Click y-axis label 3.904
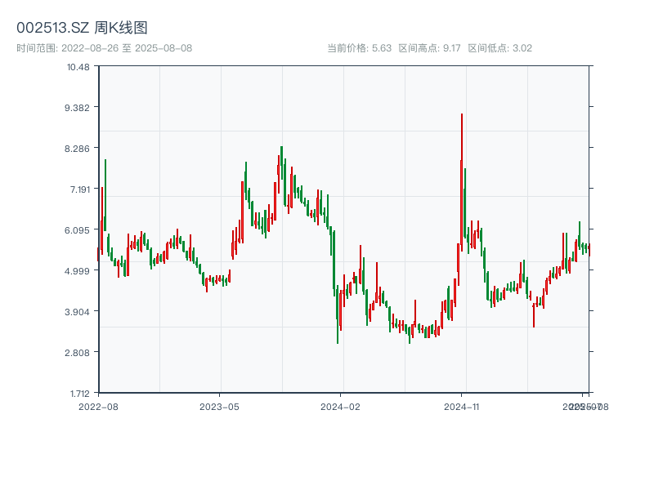Viewport: 654px width, 490px height. pyautogui.click(x=77, y=312)
